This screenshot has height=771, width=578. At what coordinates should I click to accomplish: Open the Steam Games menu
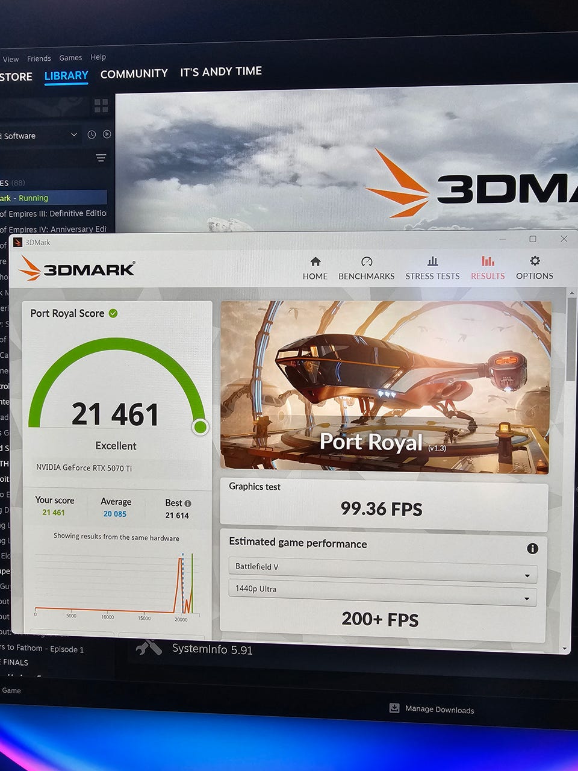coord(70,58)
